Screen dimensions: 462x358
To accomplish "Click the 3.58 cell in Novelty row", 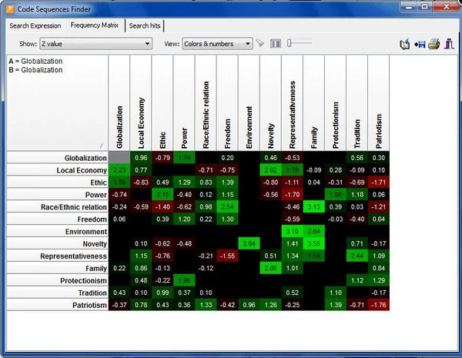I will [314, 244].
